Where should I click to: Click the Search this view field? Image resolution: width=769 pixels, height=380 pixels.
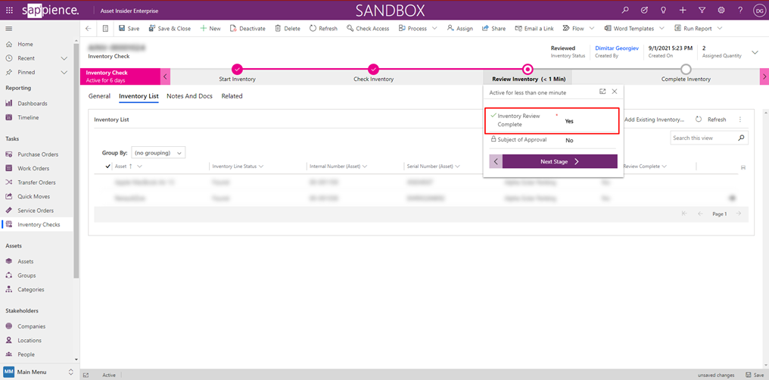(x=702, y=139)
